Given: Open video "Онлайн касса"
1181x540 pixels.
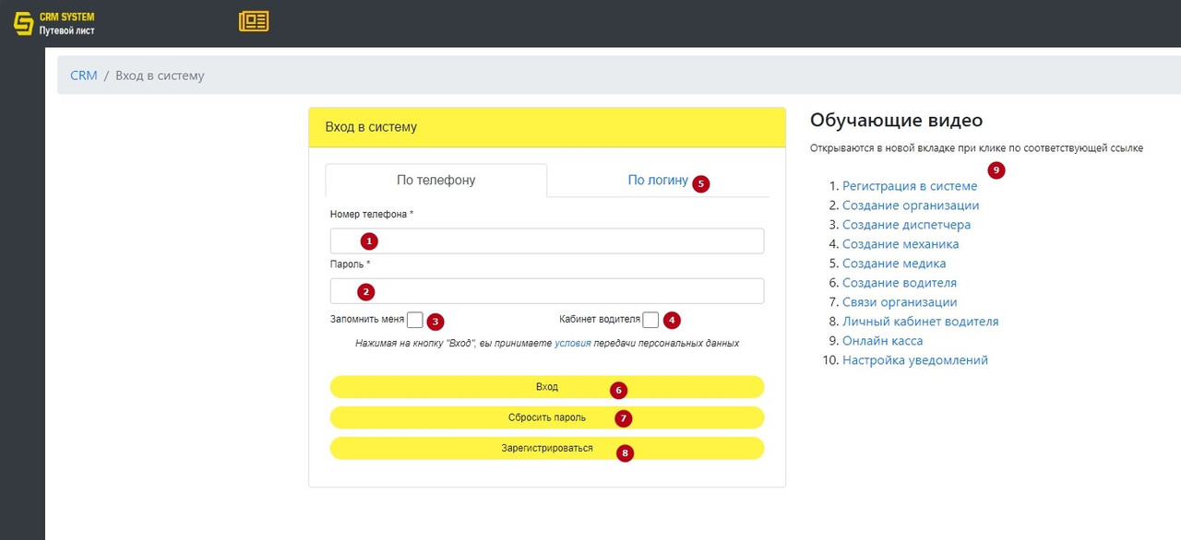Looking at the screenshot, I should tap(883, 341).
